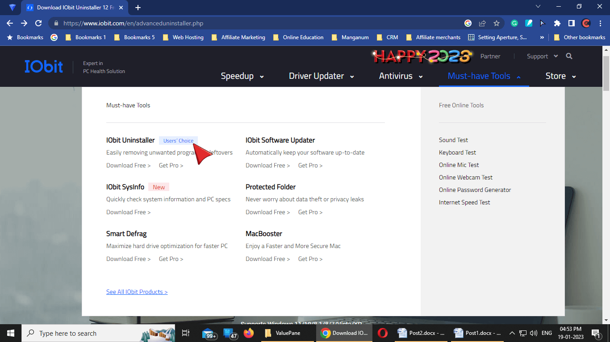Open the Sound Test tool
610x342 pixels.
tap(453, 140)
